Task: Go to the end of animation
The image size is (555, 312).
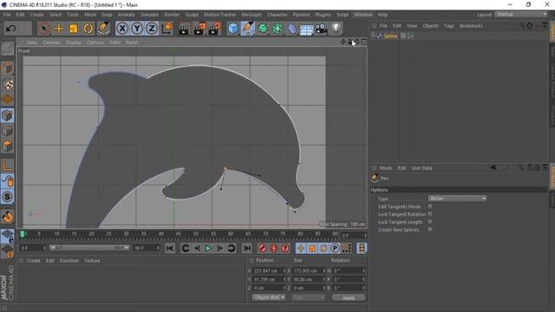Action: point(246,249)
